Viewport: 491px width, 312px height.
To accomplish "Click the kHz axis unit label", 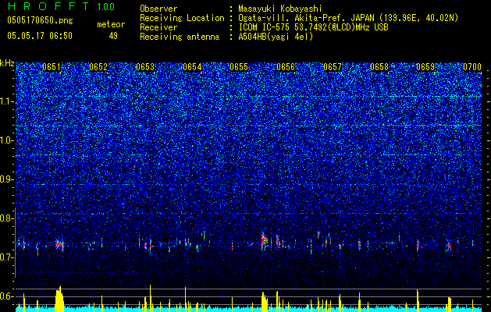I will click(7, 63).
